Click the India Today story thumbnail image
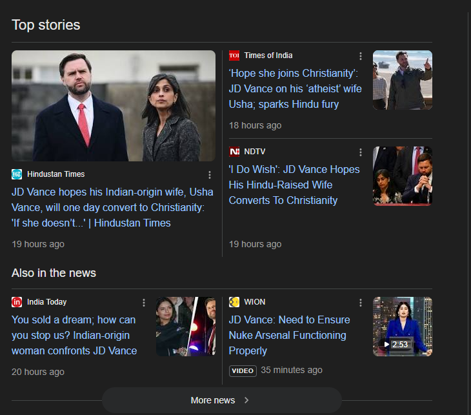This screenshot has width=471, height=415. (185, 327)
